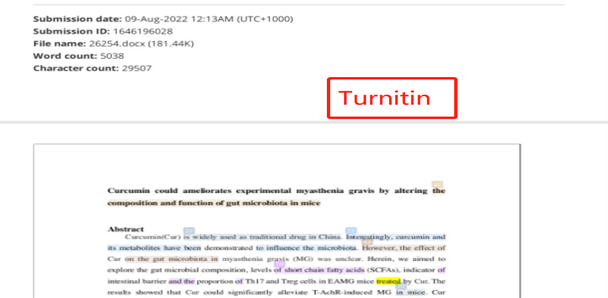
Task: Click the 'File name:' label
Action: (x=60, y=43)
